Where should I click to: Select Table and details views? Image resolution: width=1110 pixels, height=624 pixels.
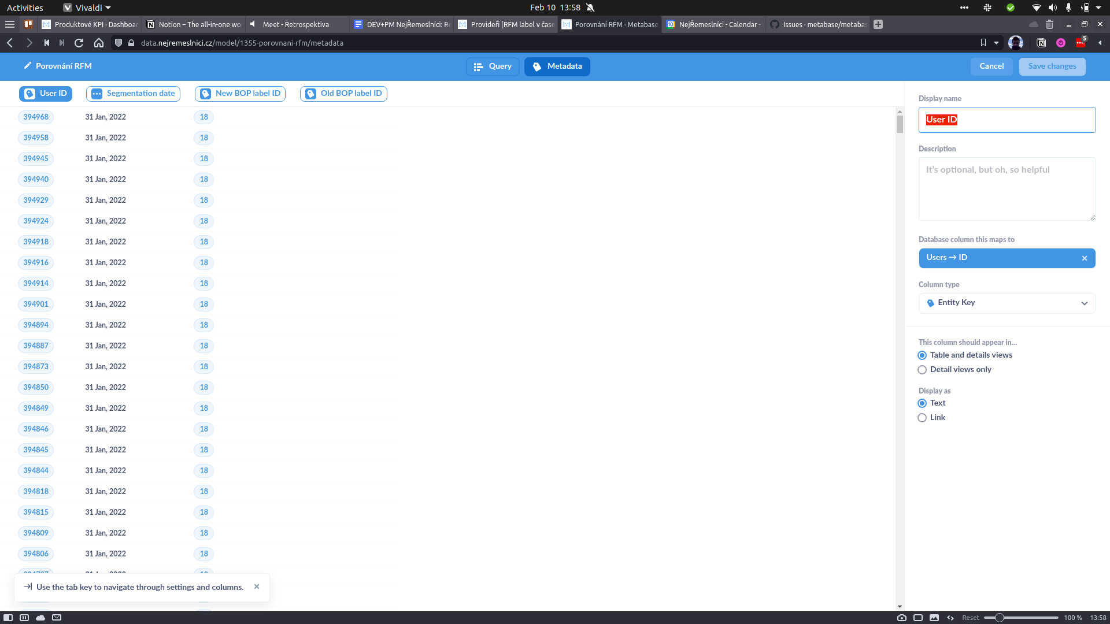[x=922, y=355]
